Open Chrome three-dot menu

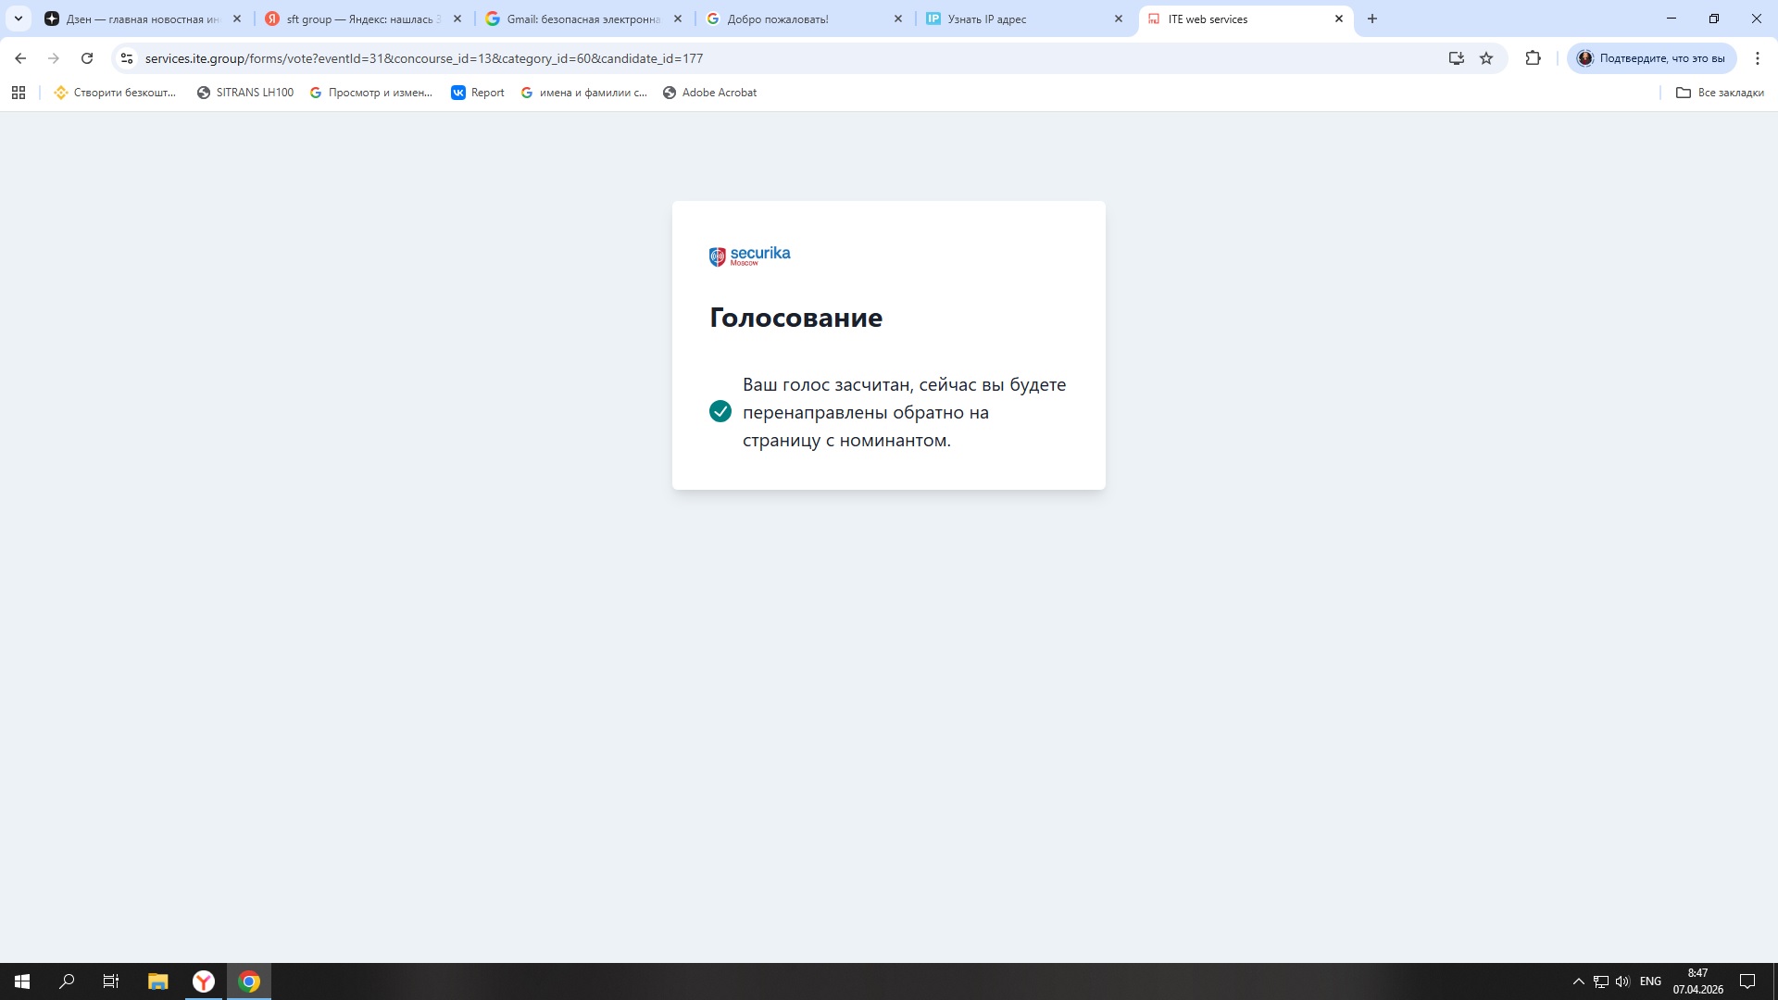click(1757, 58)
